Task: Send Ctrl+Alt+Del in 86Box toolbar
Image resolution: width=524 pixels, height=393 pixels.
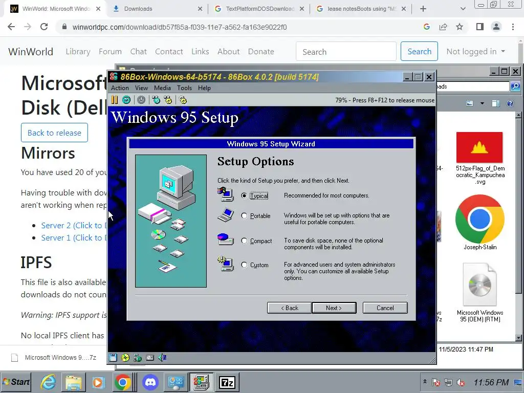Action: (x=156, y=100)
